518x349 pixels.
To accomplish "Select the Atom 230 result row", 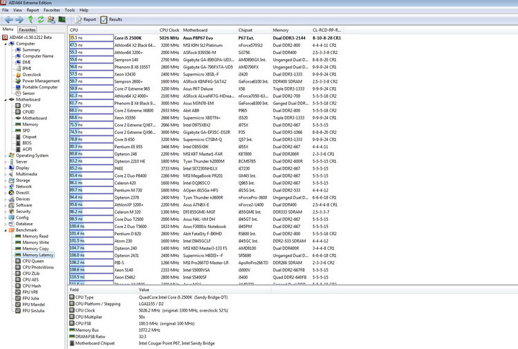I will (206, 241).
